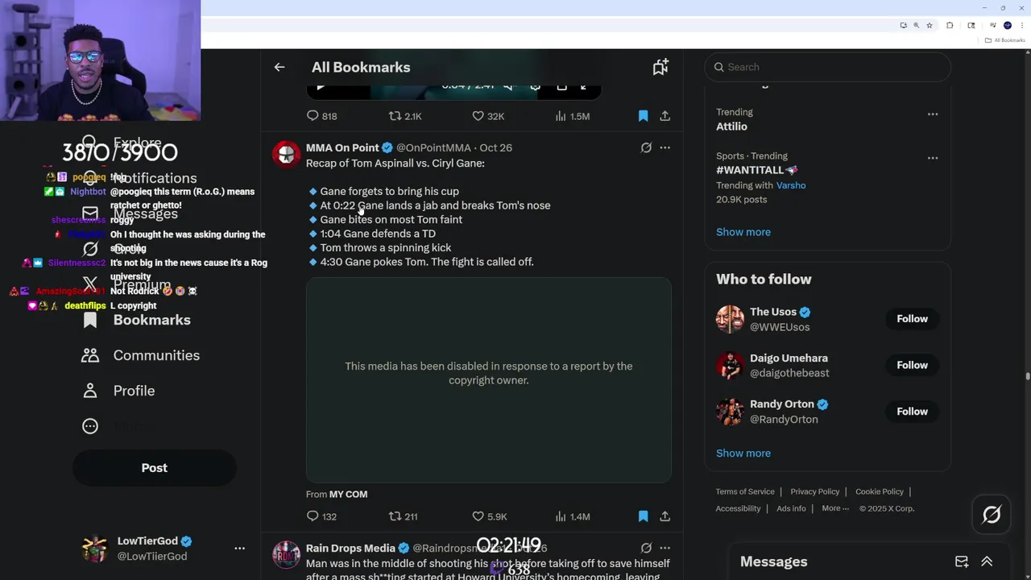
Task: Open the add bookmark folder icon
Action: click(x=660, y=67)
